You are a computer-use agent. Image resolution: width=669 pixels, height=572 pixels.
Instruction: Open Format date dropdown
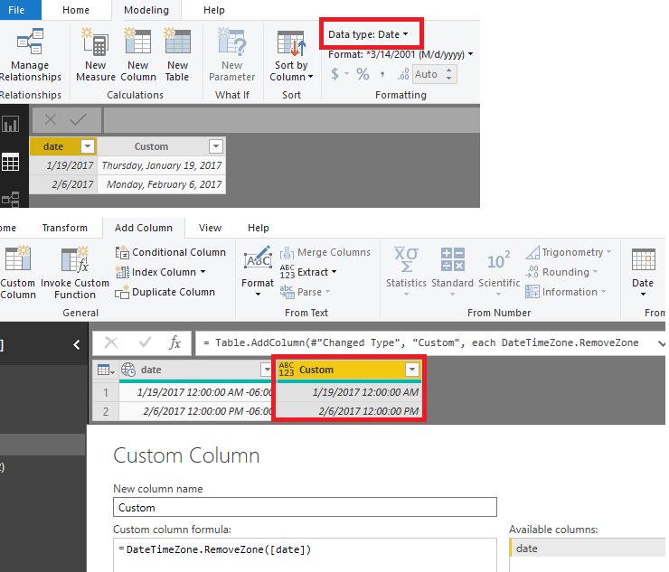click(400, 54)
